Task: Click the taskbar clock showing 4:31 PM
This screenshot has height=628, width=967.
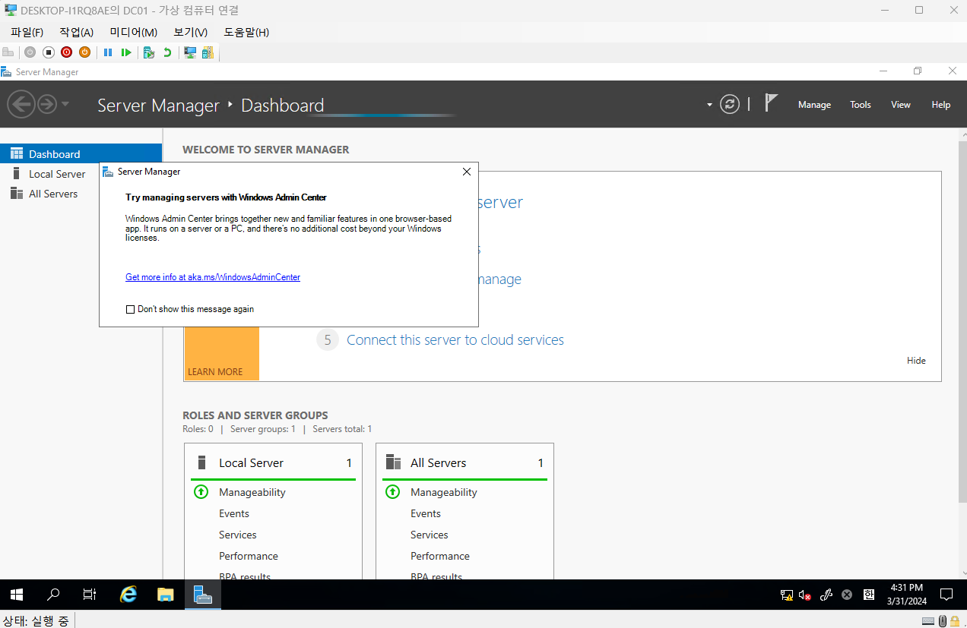Action: (906, 595)
